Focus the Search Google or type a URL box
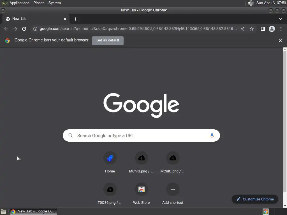Image resolution: width=287 pixels, height=215 pixels. point(141,135)
